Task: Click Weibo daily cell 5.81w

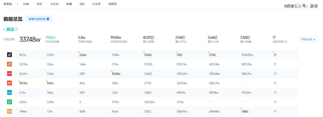Action: 50,83
